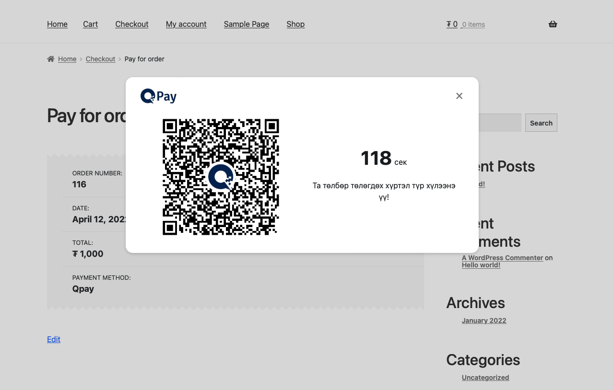Click the Qpay payment method value

[83, 289]
